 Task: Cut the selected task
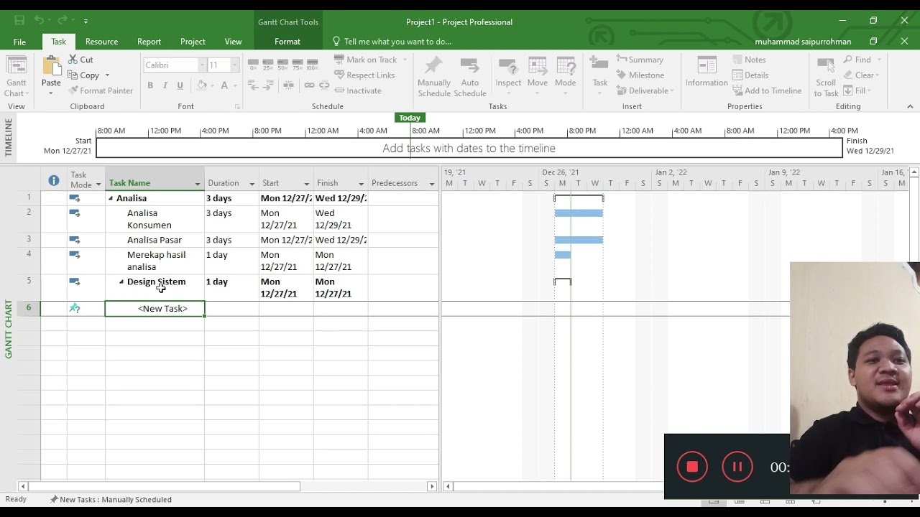point(80,60)
